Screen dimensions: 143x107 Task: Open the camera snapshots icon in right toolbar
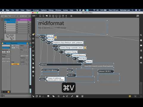pyautogui.click(x=141, y=58)
